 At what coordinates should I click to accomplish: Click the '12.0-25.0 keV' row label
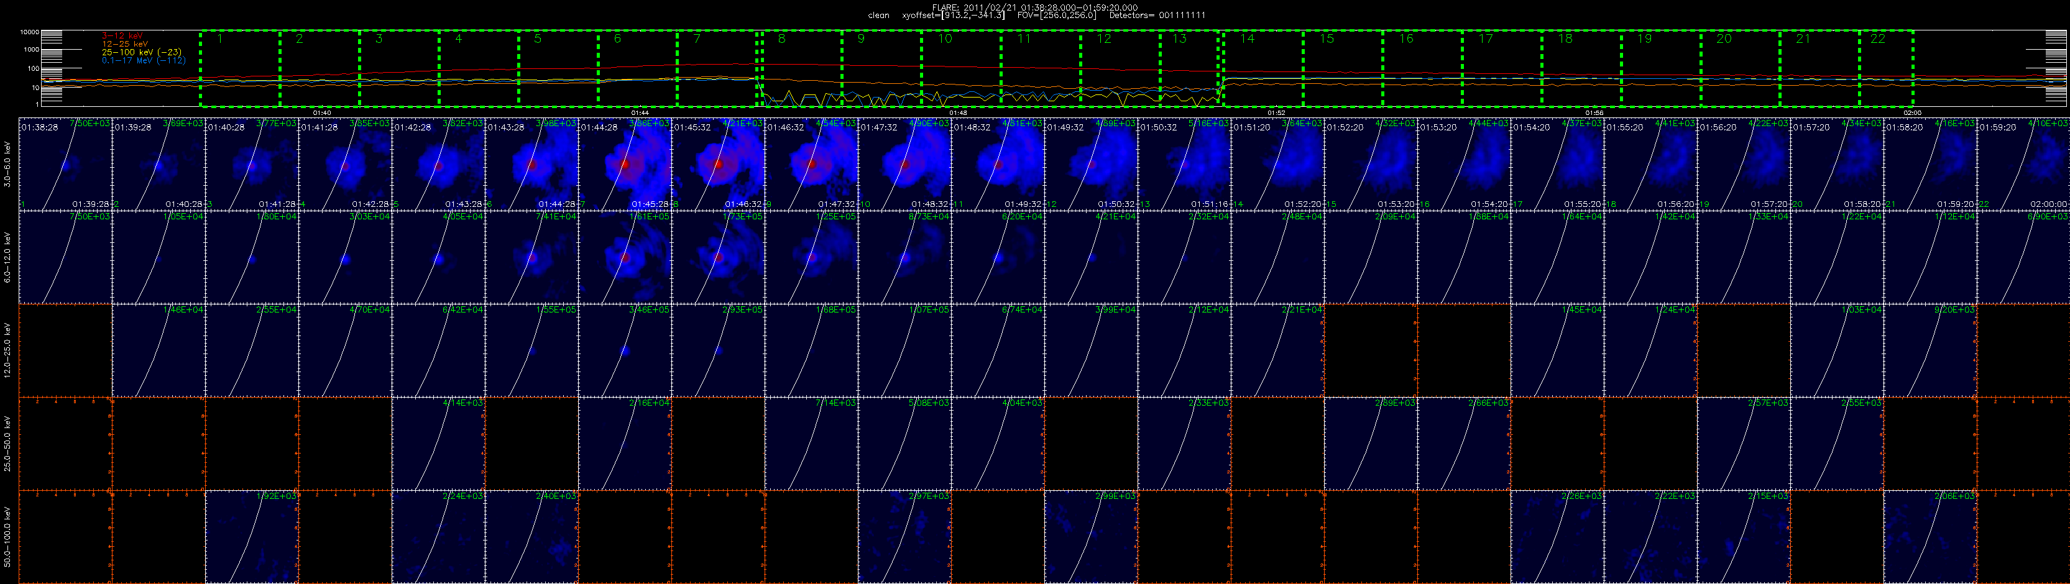(x=8, y=350)
